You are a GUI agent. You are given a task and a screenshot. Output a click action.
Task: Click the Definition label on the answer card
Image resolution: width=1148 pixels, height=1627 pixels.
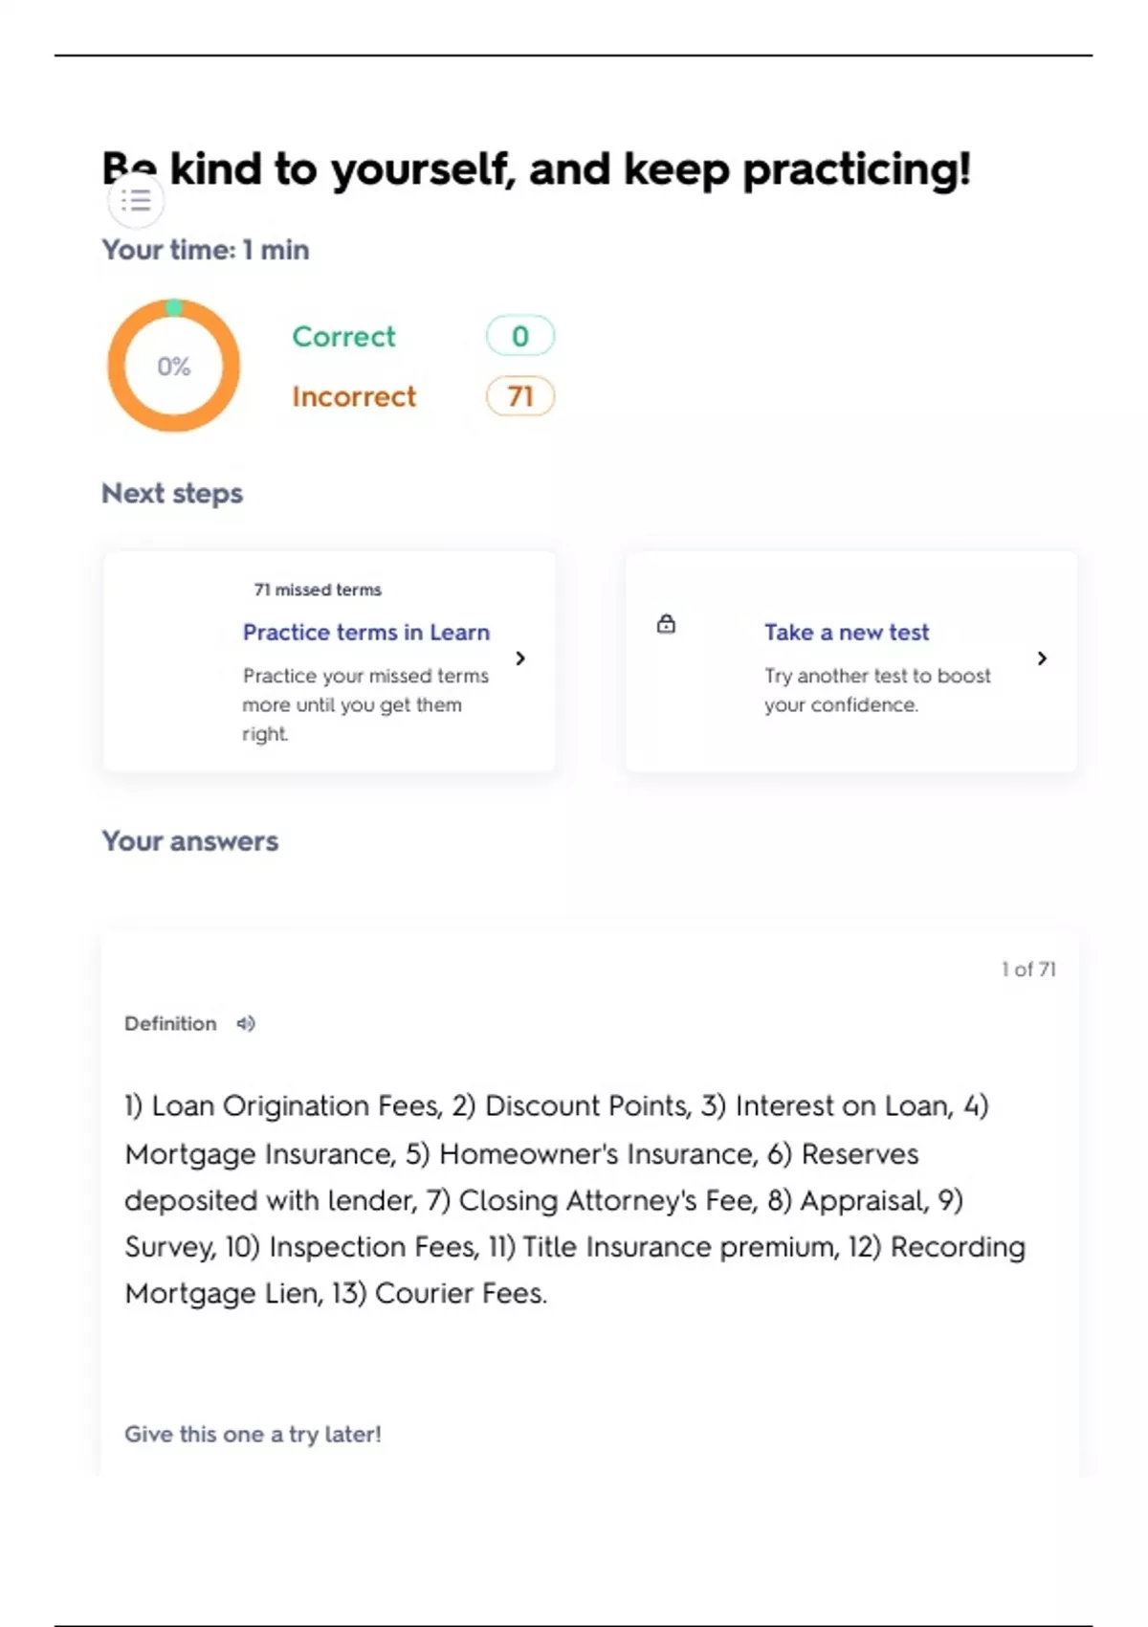[170, 1024]
